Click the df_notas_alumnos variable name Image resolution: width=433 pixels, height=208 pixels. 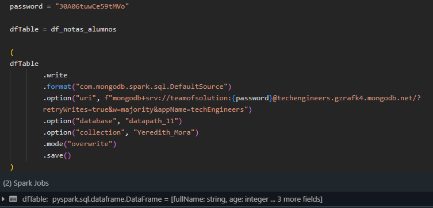coord(84,29)
